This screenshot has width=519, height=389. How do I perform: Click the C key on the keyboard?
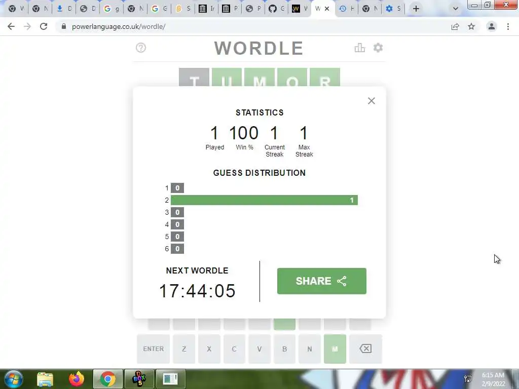234,348
